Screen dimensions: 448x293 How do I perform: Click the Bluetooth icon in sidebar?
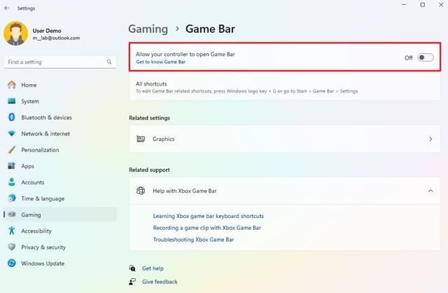coord(12,117)
